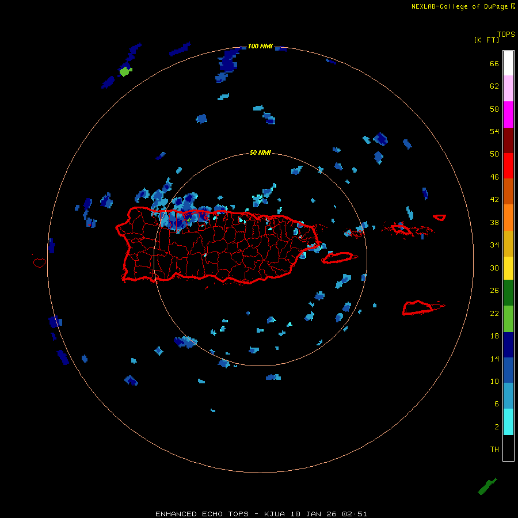
Task: Pick the gold legend swatch
Action: point(508,243)
